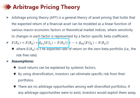Screen dimensions: 140x98
Task: Click the Assumptions: bold heading
Action: tap(23, 61)
